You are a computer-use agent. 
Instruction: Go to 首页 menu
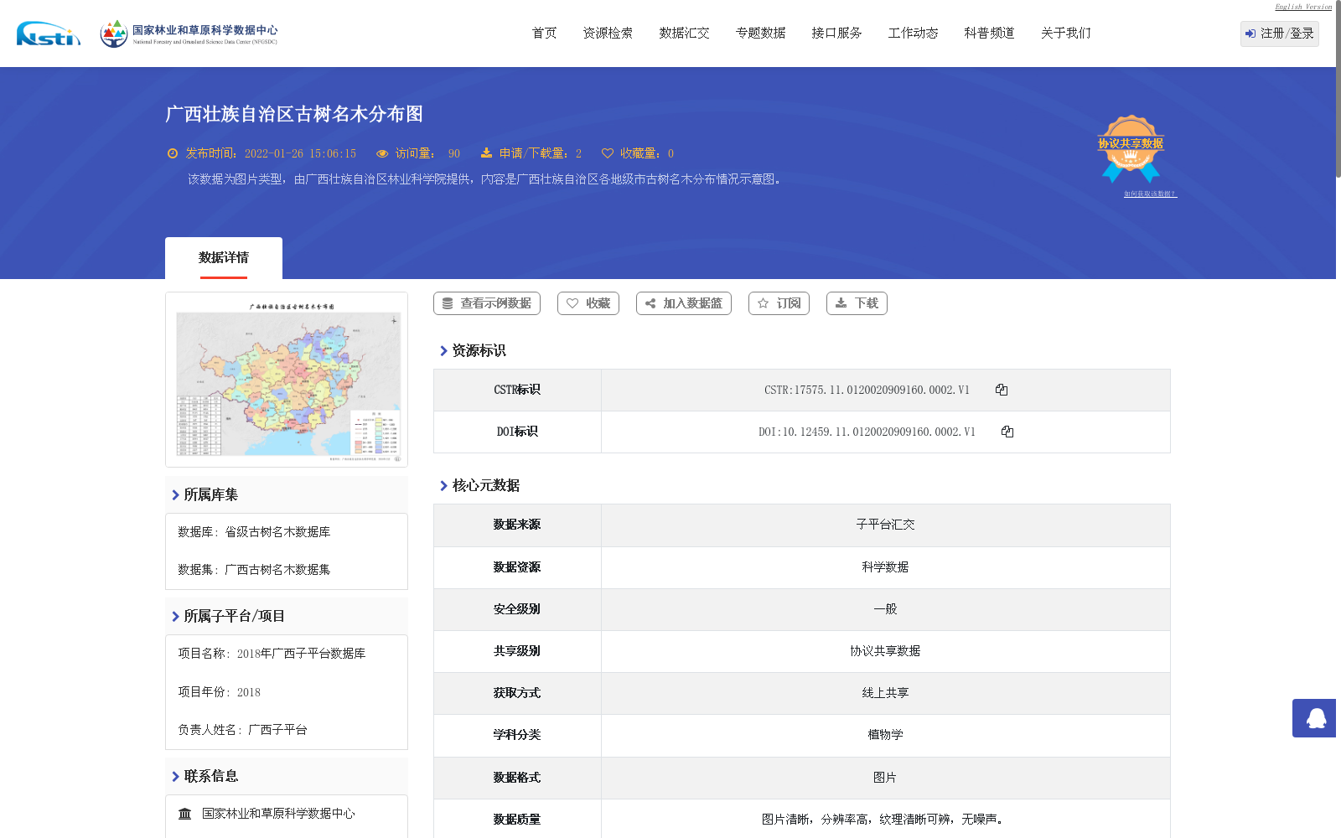(x=545, y=34)
